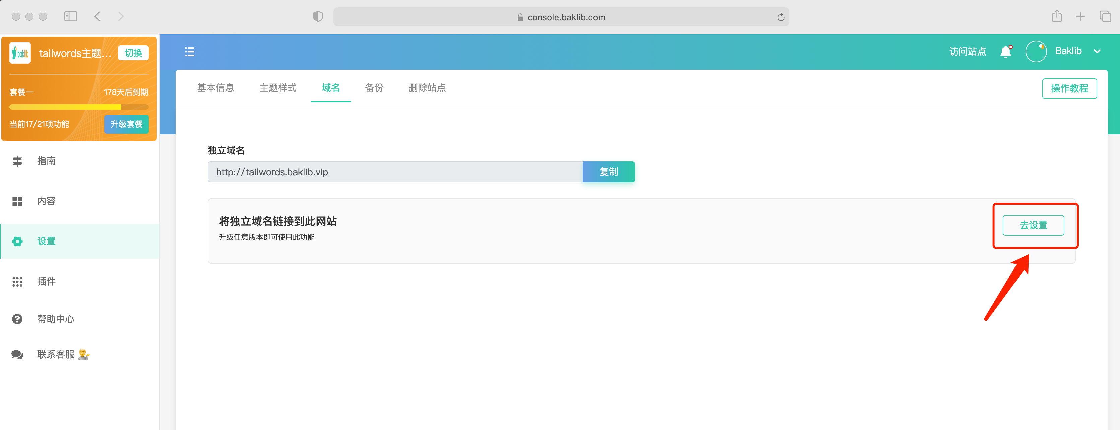Click the 去设置 button

(x=1033, y=225)
